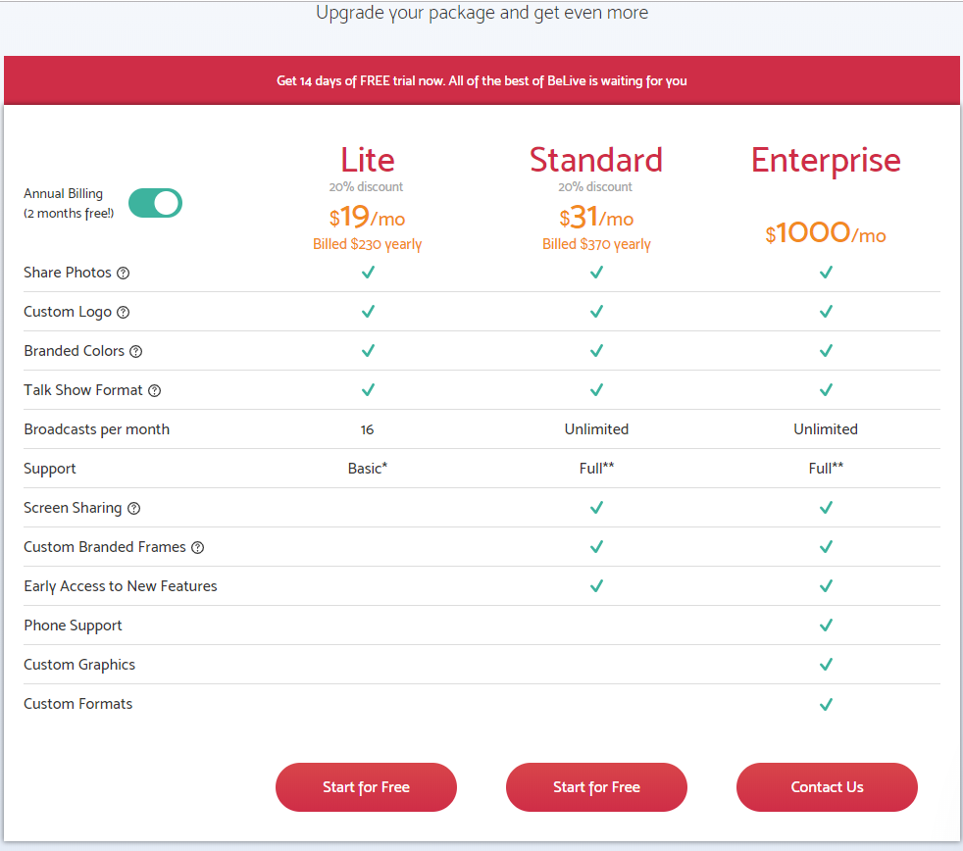
Task: Click Enterprise checkmark for Custom Formats
Action: coord(826,704)
